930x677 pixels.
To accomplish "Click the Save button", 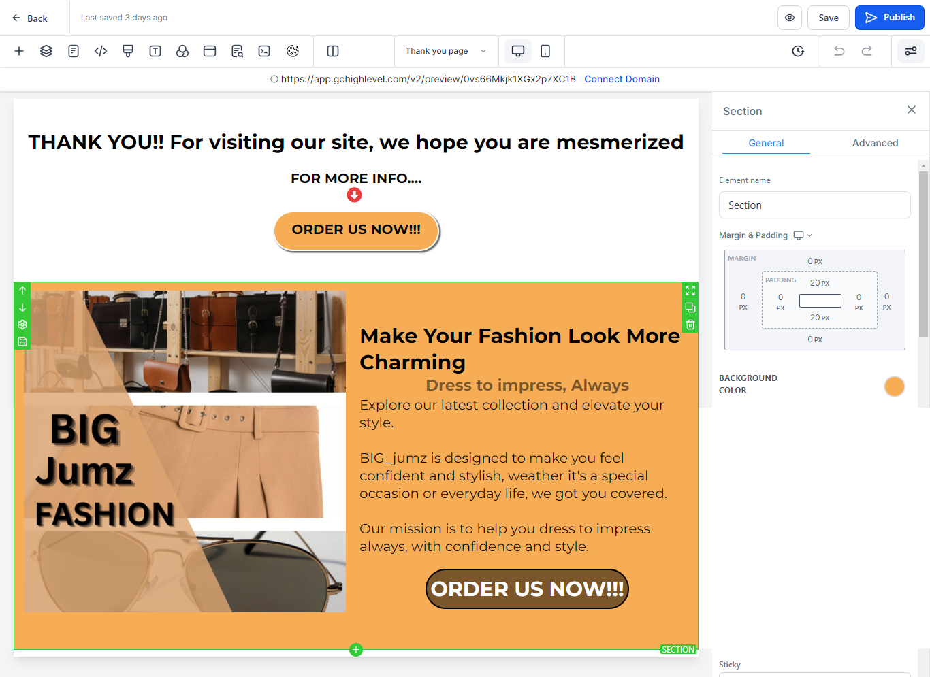I will pos(829,18).
